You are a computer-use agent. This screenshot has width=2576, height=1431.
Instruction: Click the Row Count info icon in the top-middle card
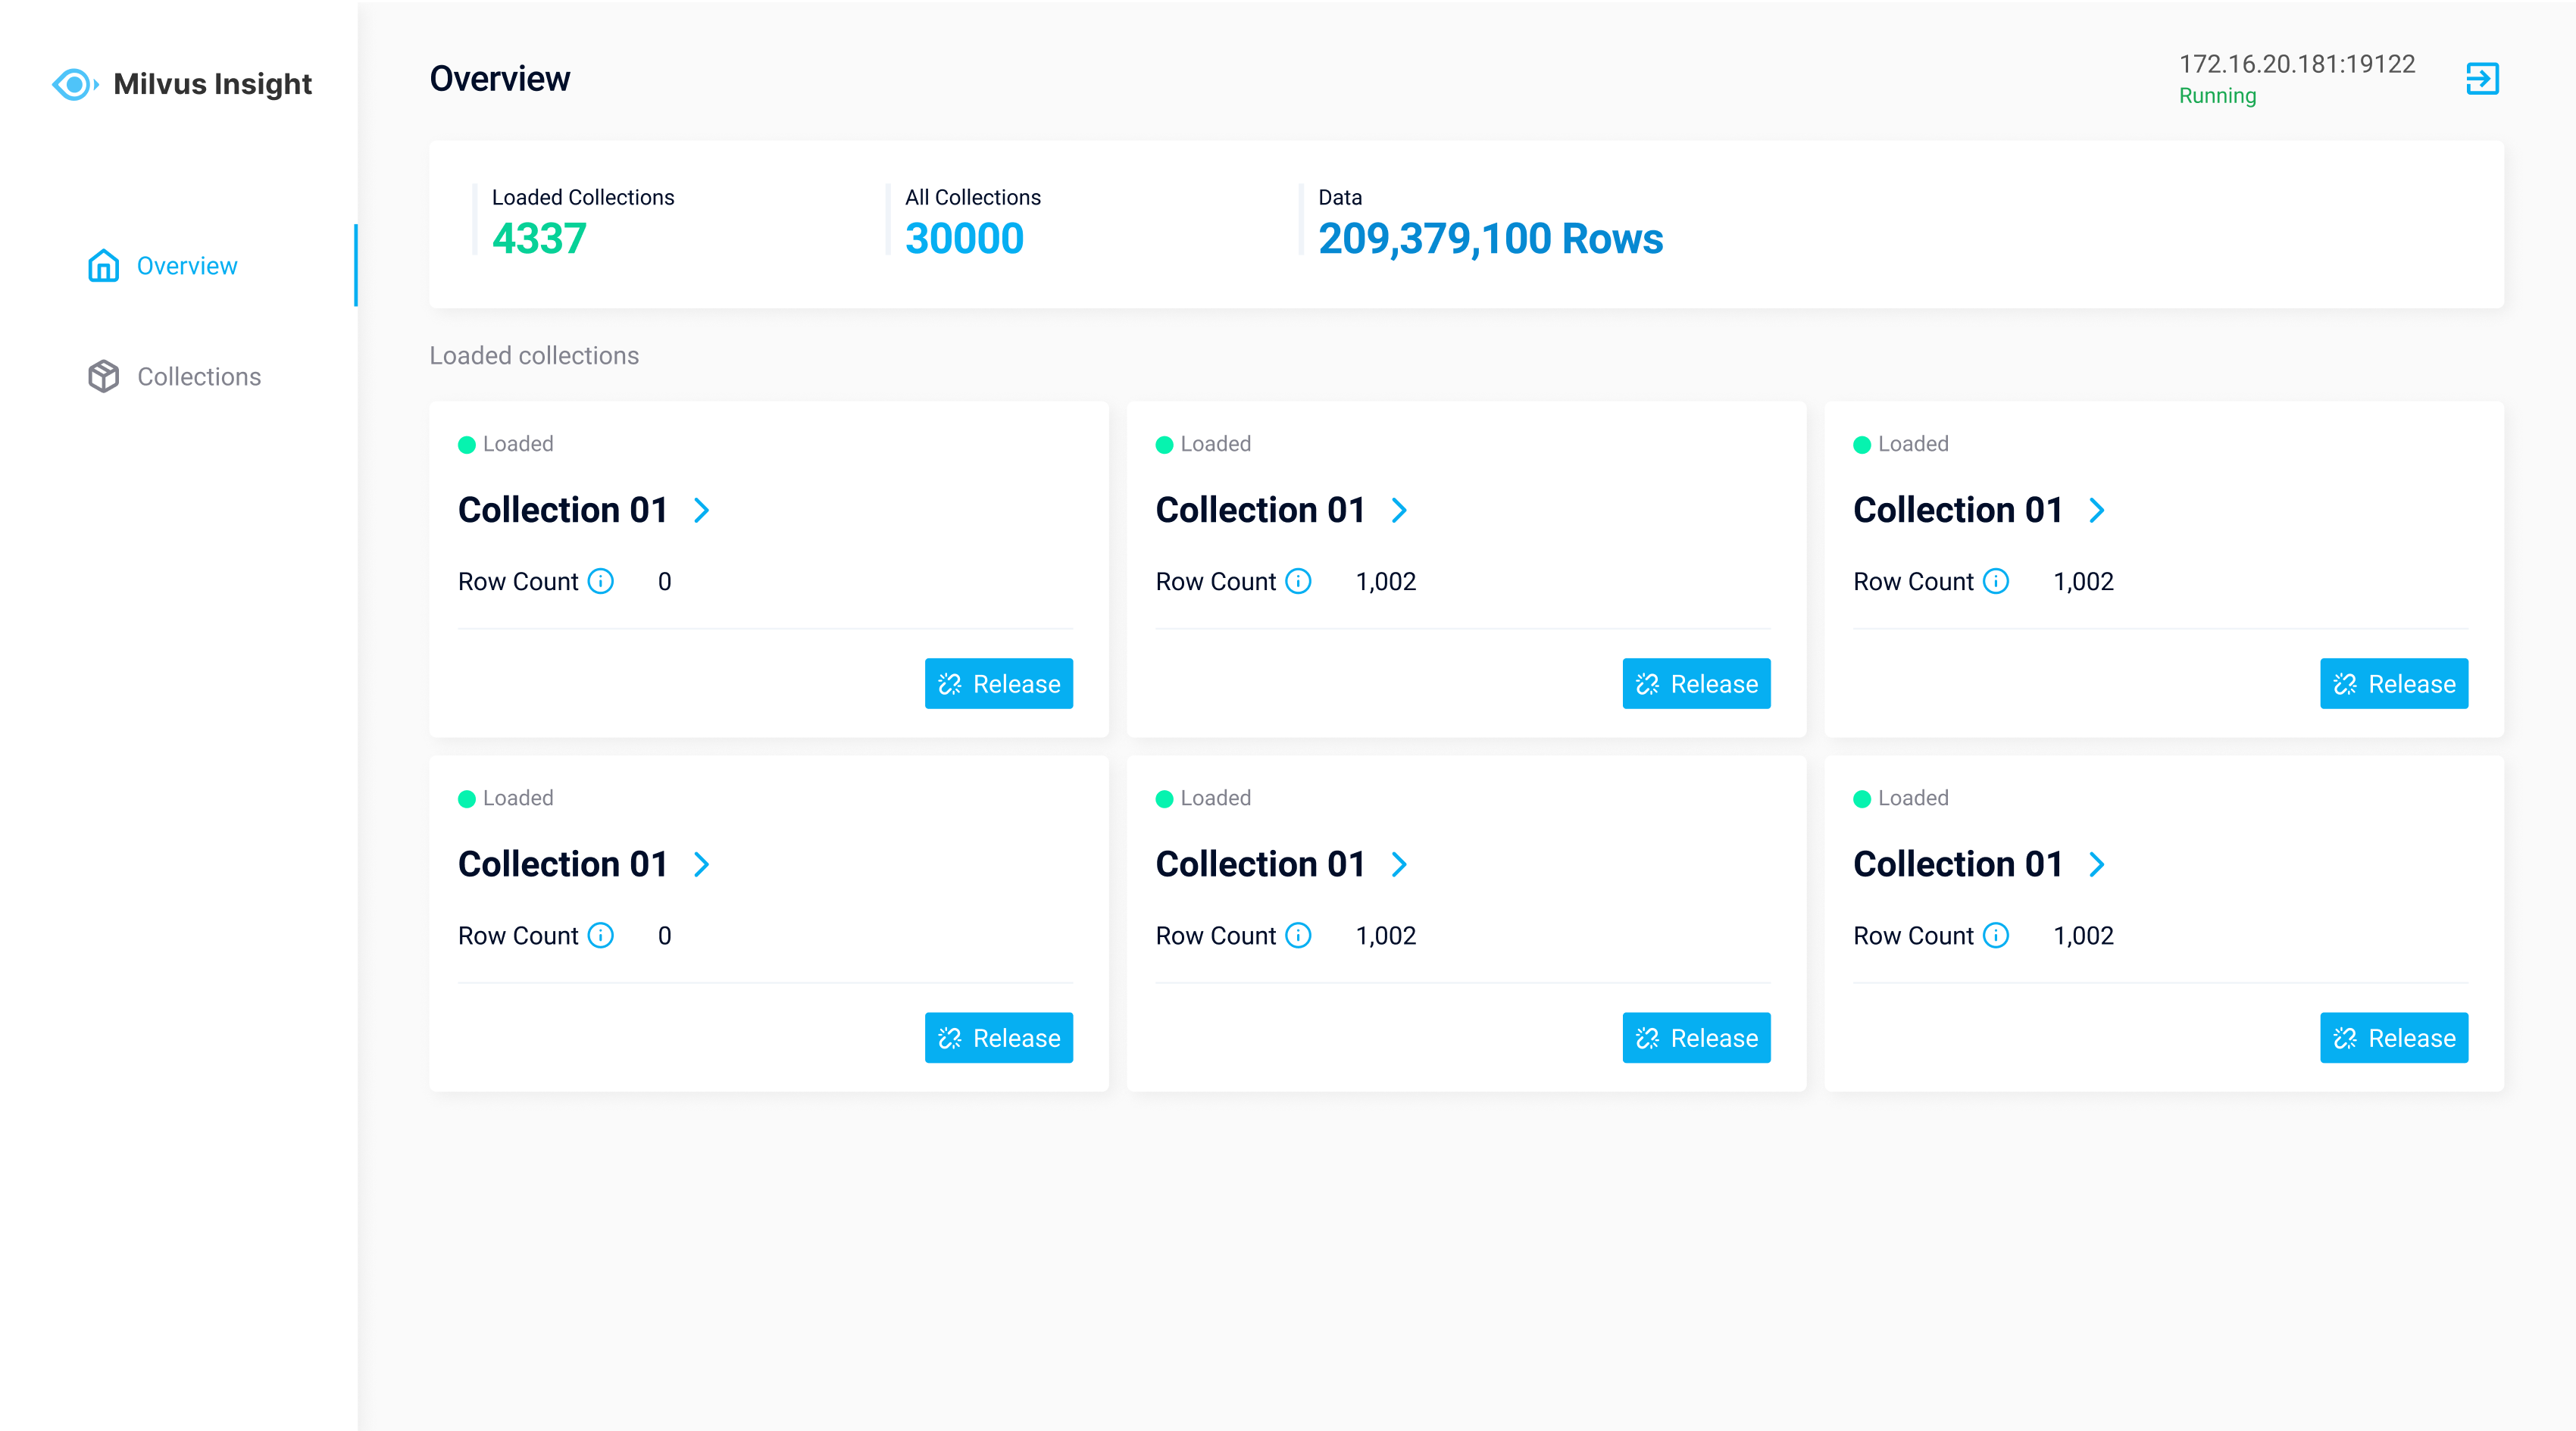[x=1298, y=581]
